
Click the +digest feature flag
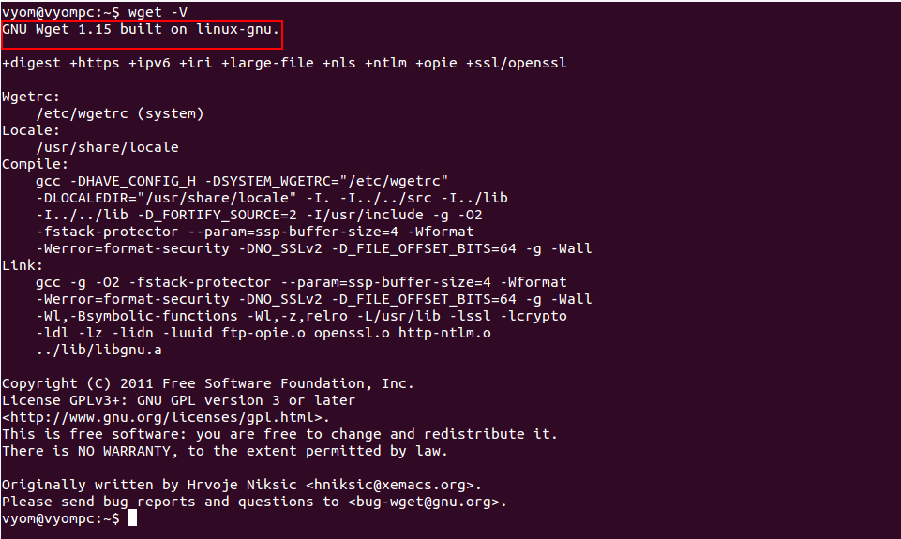point(31,63)
